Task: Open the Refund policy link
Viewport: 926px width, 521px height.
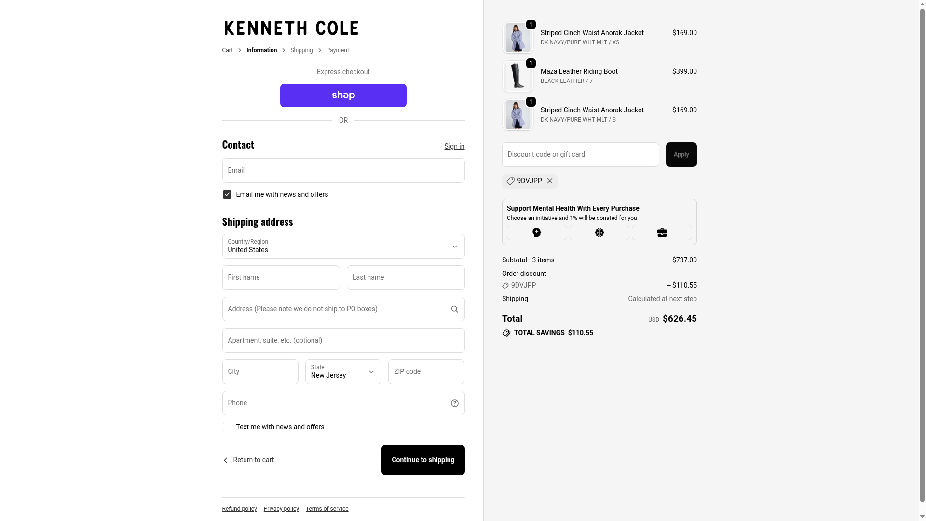Action: [x=239, y=509]
